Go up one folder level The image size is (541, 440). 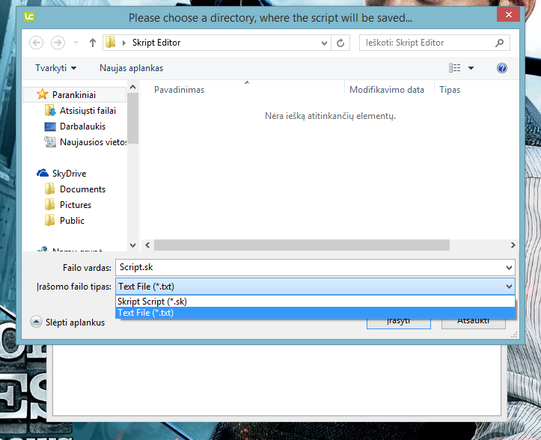(x=93, y=43)
